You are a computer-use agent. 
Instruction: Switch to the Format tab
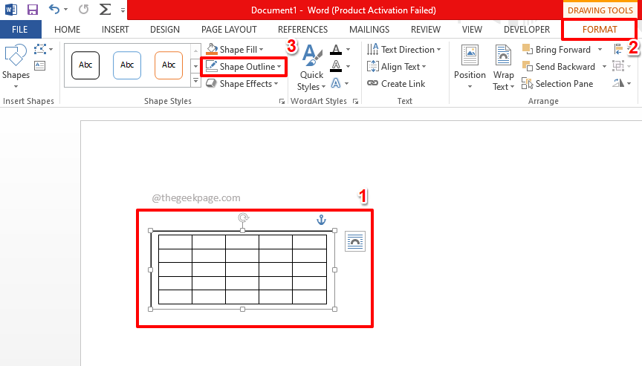(x=600, y=30)
